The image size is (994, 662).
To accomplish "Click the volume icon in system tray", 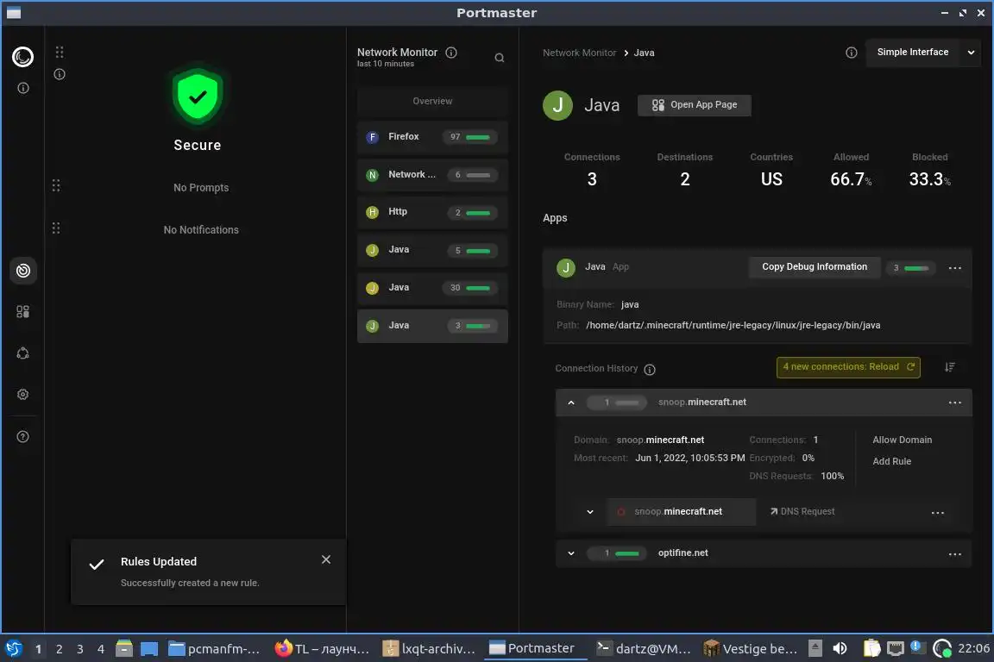I will click(840, 649).
